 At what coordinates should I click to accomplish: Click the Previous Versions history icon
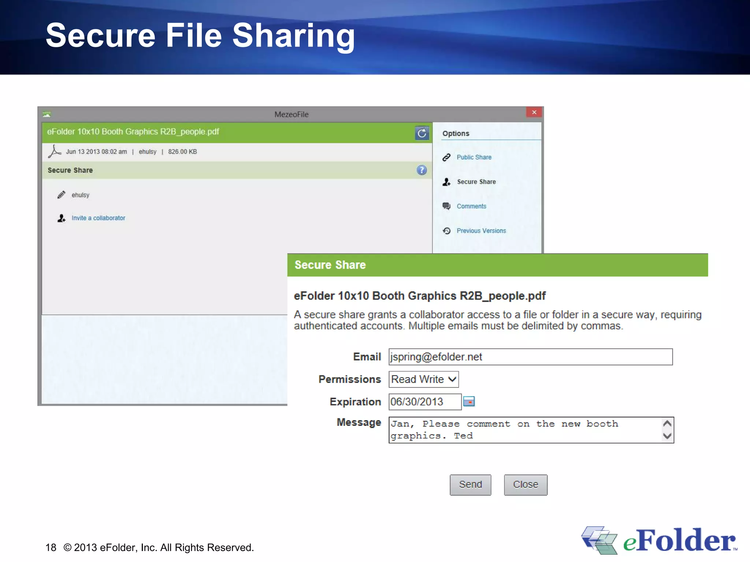446,231
